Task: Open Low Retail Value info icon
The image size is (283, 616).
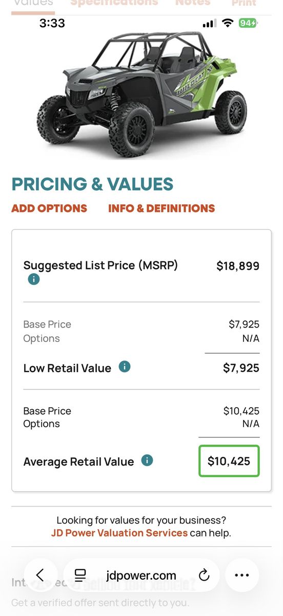Action: point(125,367)
